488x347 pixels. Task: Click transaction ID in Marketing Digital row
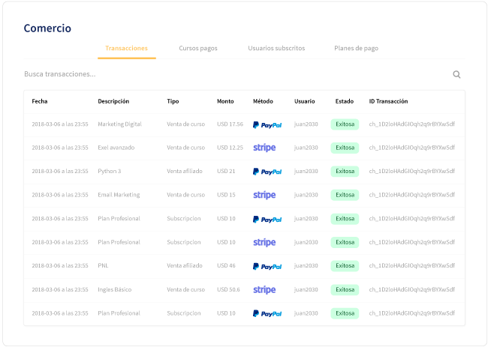pyautogui.click(x=411, y=124)
